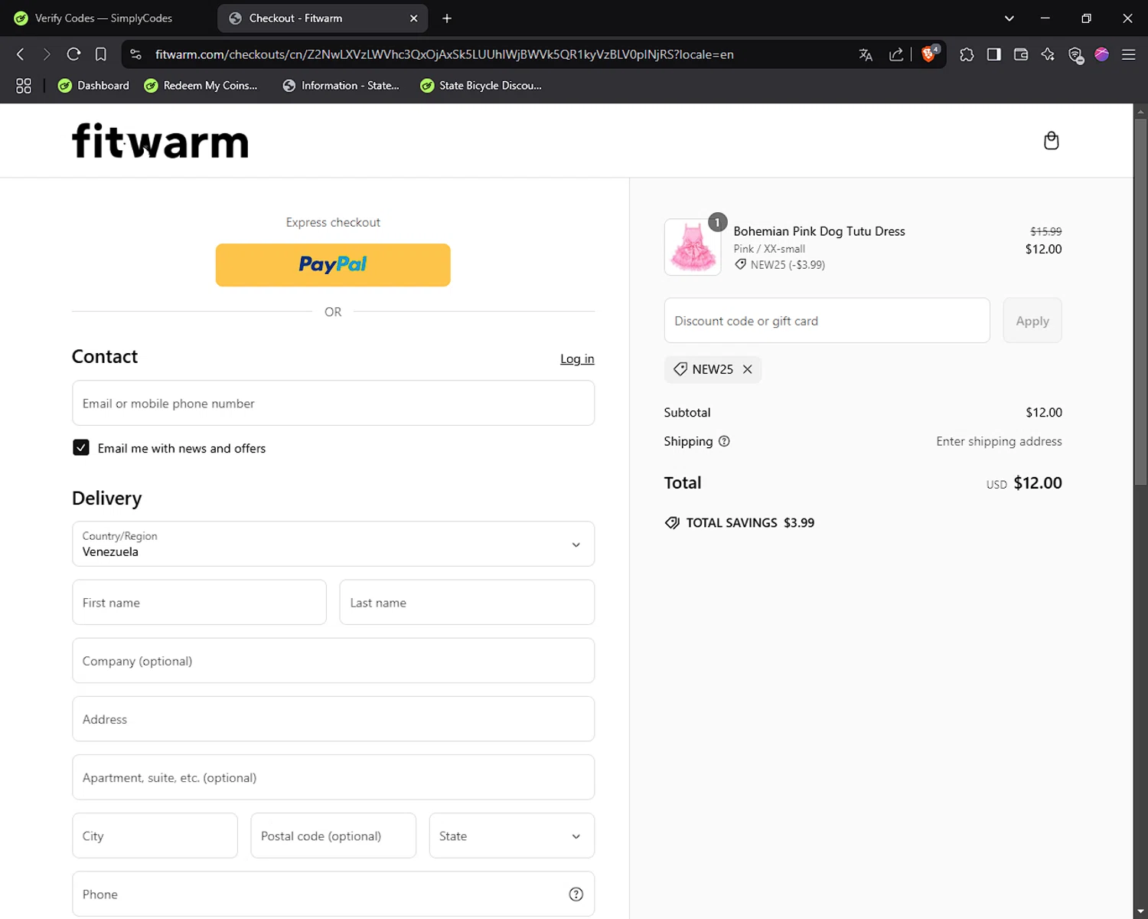Image resolution: width=1148 pixels, height=919 pixels.
Task: Click the Address field
Action: tap(333, 719)
